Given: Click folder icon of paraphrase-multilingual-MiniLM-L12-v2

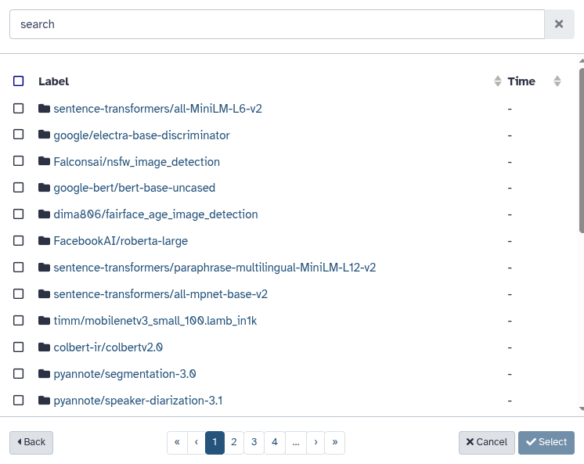Looking at the screenshot, I should pyautogui.click(x=44, y=268).
